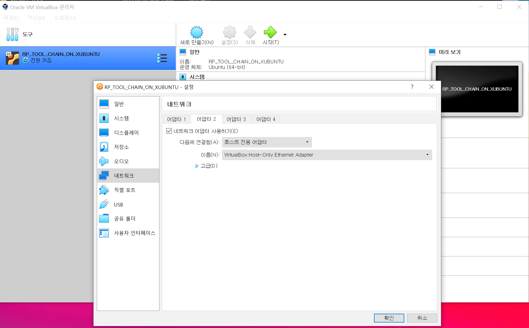Image resolution: width=529 pixels, height=328 pixels.
Task: Open VM list menu icon for RP_TOOL_CHAIN_ON_XUBUNTU
Action: pyautogui.click(x=162, y=58)
